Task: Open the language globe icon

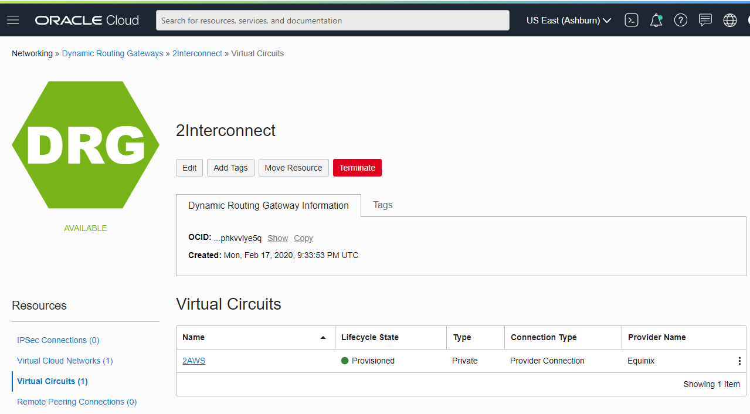Action: [730, 21]
